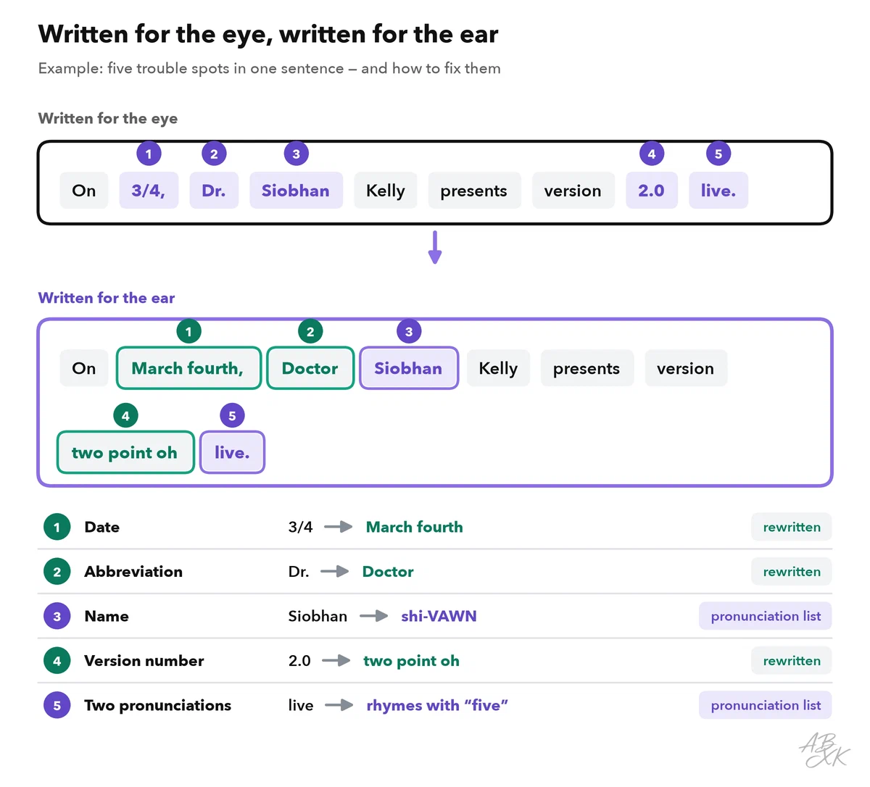Click "Kelly" chip in the ear sentence

click(498, 368)
